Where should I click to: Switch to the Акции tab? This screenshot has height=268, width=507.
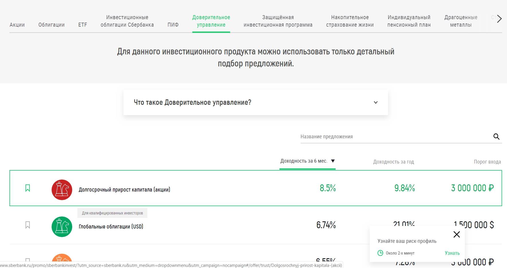coord(17,25)
